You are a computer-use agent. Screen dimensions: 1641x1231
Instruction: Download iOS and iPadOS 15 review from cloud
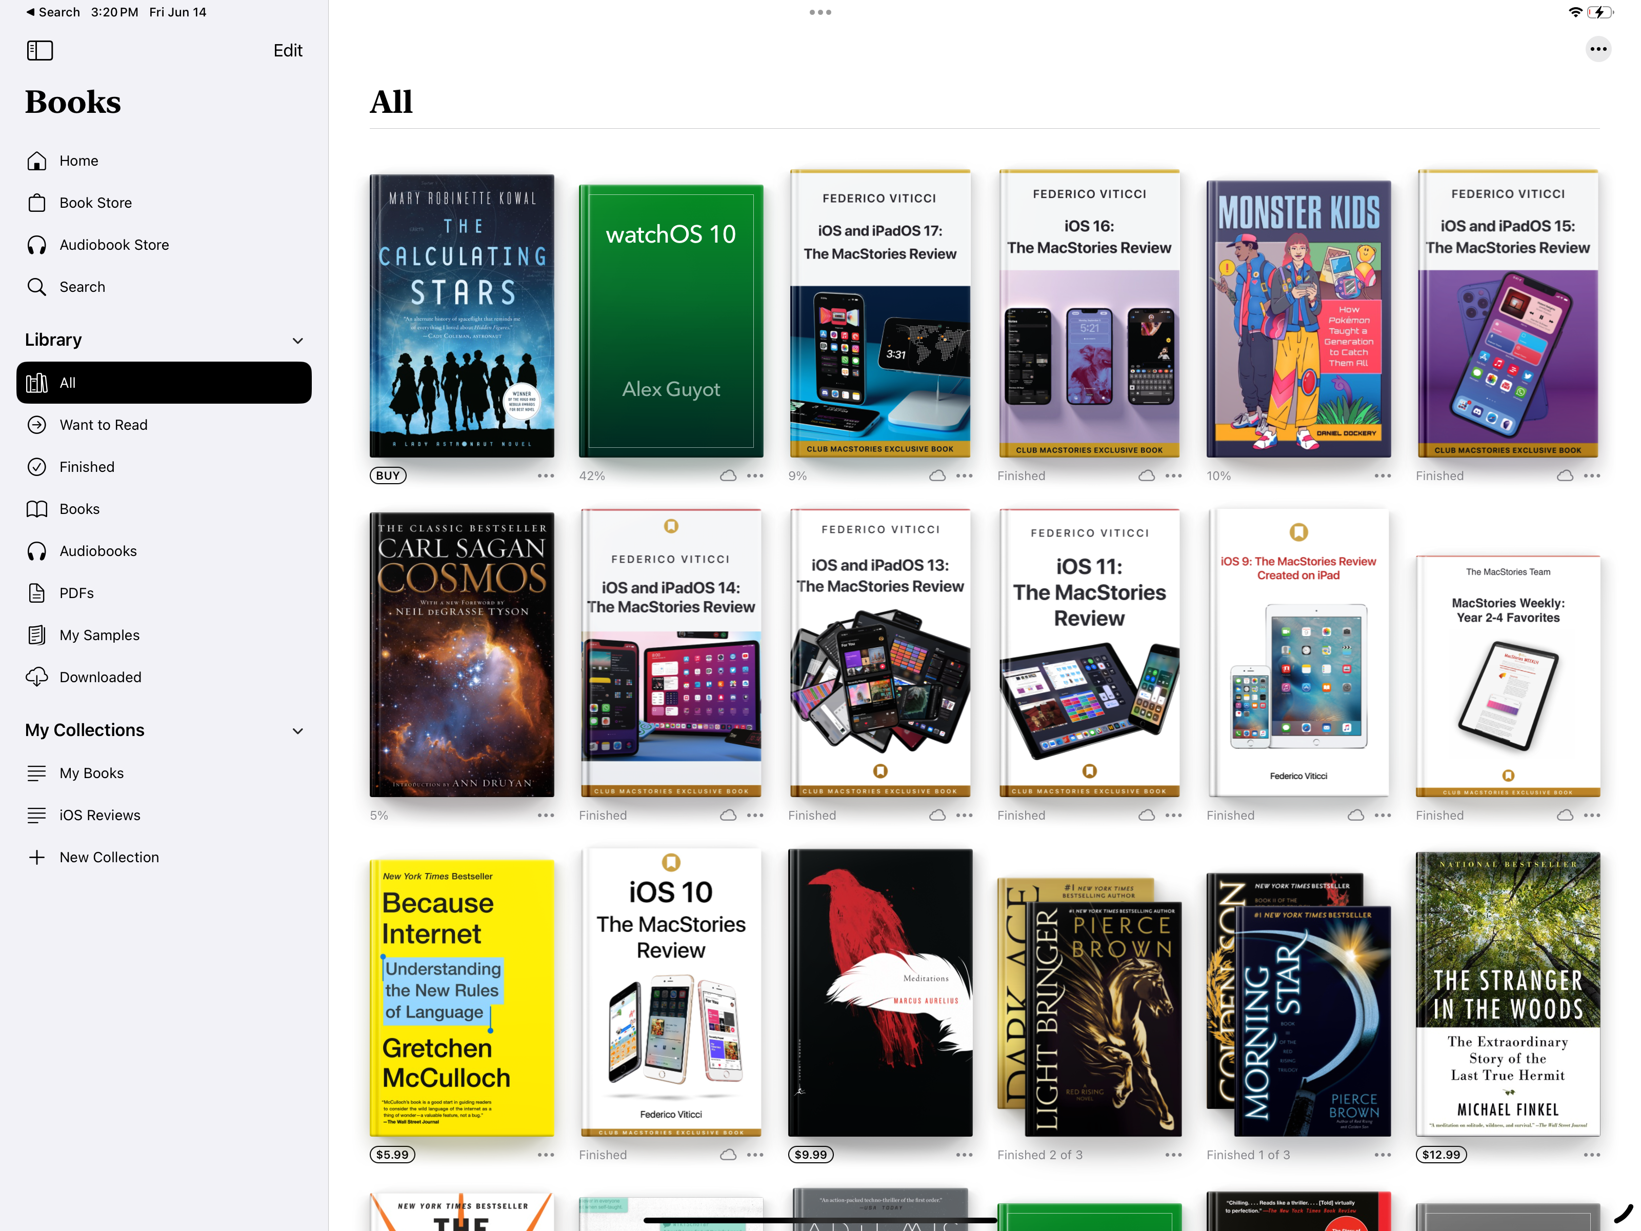pyautogui.click(x=1565, y=475)
